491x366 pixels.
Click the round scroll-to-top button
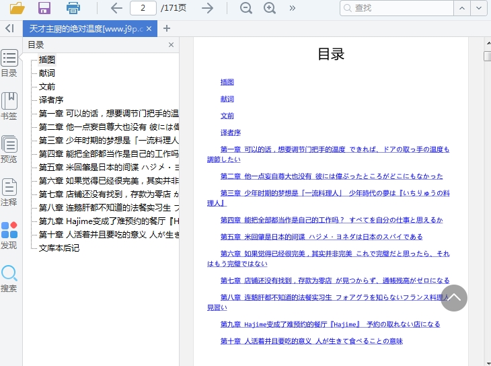click(x=454, y=298)
